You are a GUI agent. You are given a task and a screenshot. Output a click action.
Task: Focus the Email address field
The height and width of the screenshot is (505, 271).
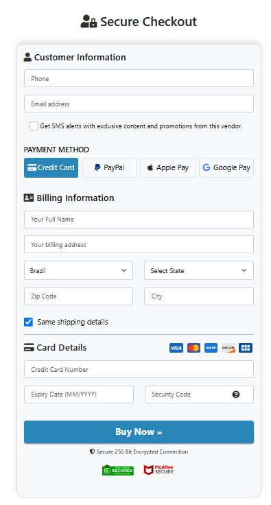tap(139, 104)
